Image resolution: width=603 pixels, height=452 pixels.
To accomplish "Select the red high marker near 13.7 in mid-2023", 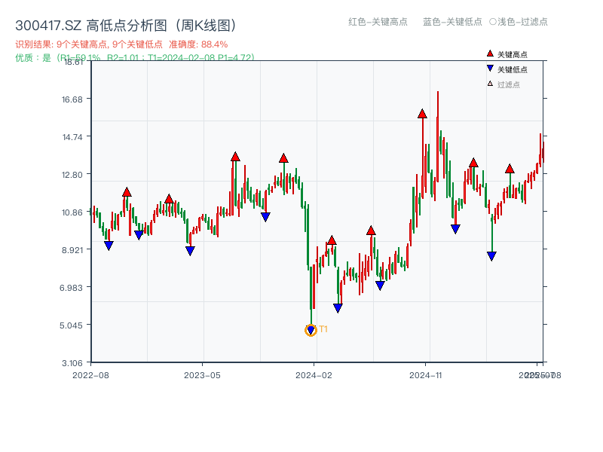I will click(235, 157).
